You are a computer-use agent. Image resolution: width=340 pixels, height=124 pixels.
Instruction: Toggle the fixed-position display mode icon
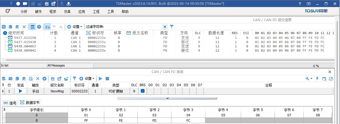tap(33, 26)
